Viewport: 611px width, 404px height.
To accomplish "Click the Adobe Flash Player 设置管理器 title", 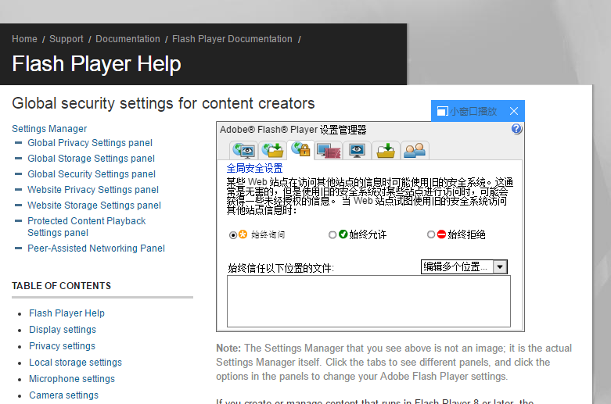I will [x=293, y=130].
